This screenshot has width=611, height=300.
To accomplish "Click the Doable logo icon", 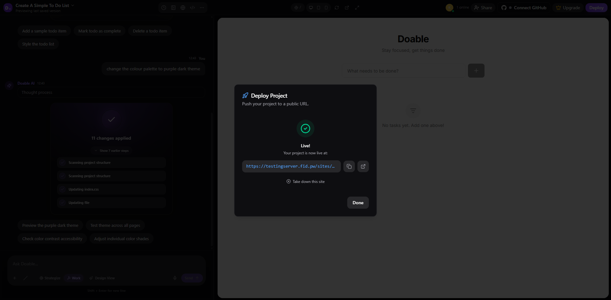I will click(8, 8).
